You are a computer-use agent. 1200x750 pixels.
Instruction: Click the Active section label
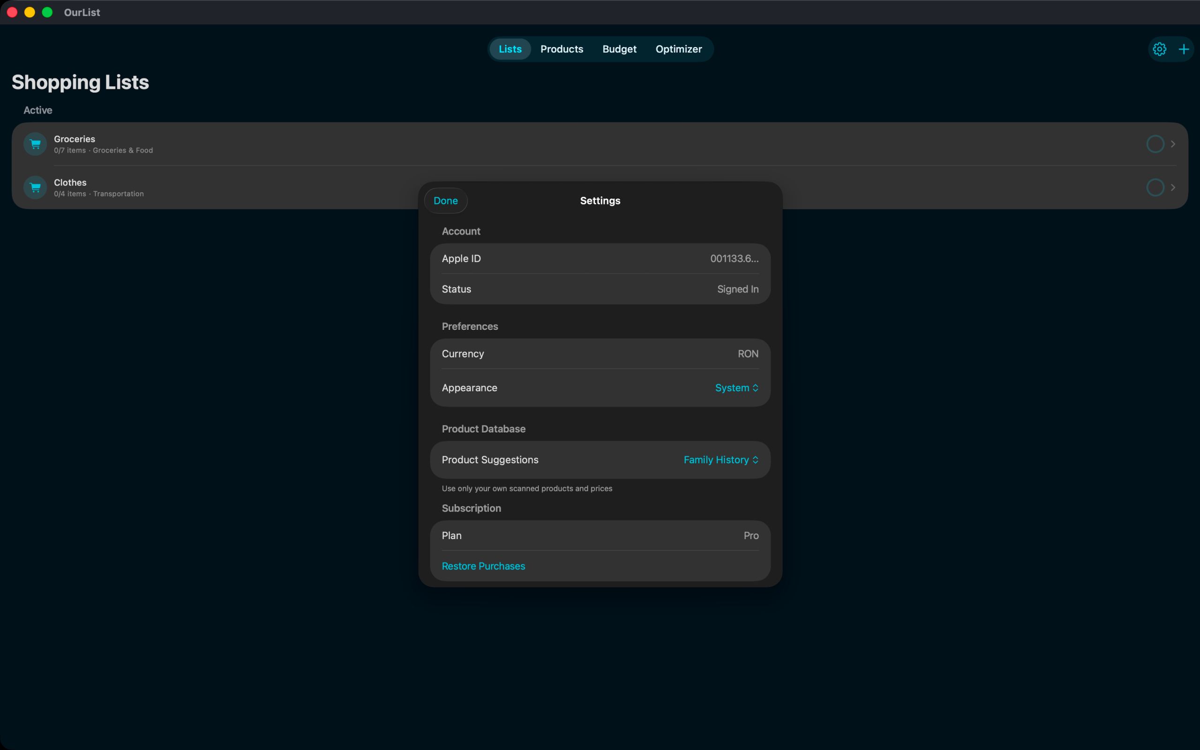coord(37,110)
